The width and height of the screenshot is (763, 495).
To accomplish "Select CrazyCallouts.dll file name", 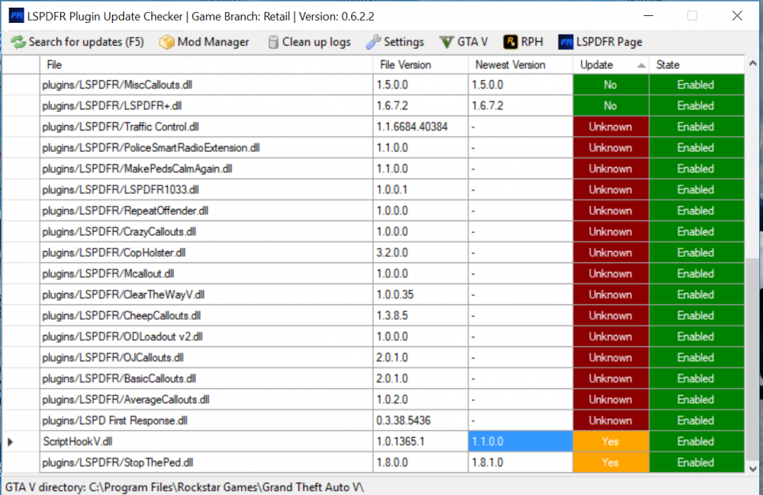I will click(x=119, y=231).
